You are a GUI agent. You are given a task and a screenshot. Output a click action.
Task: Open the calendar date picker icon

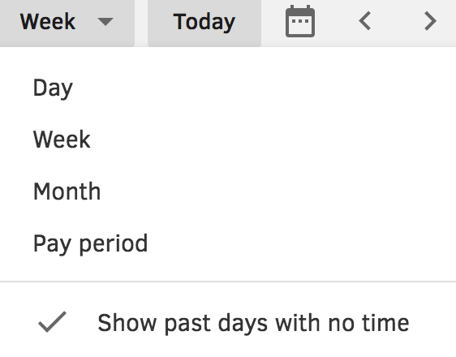coord(300,21)
